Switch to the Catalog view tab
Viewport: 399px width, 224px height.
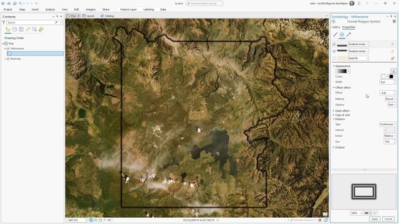107,16
